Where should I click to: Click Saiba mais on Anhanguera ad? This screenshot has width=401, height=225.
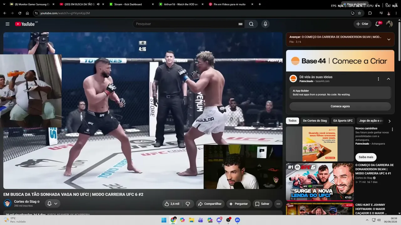click(x=366, y=157)
